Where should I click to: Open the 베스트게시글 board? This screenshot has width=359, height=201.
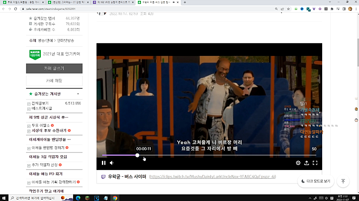(42, 108)
